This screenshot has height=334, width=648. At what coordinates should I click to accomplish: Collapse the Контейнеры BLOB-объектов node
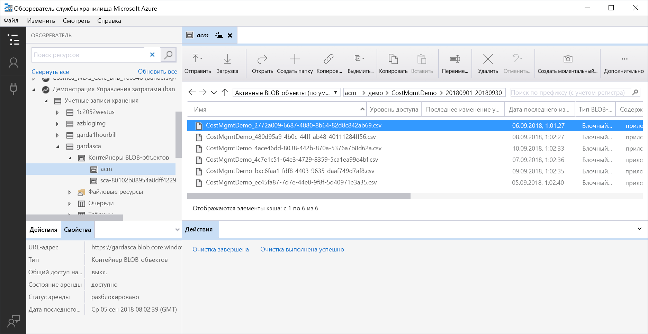coord(70,158)
